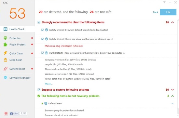Viewport: 179px width, 118px height.
Task: Open Software Manager via the grid icon
Action: click(6, 78)
